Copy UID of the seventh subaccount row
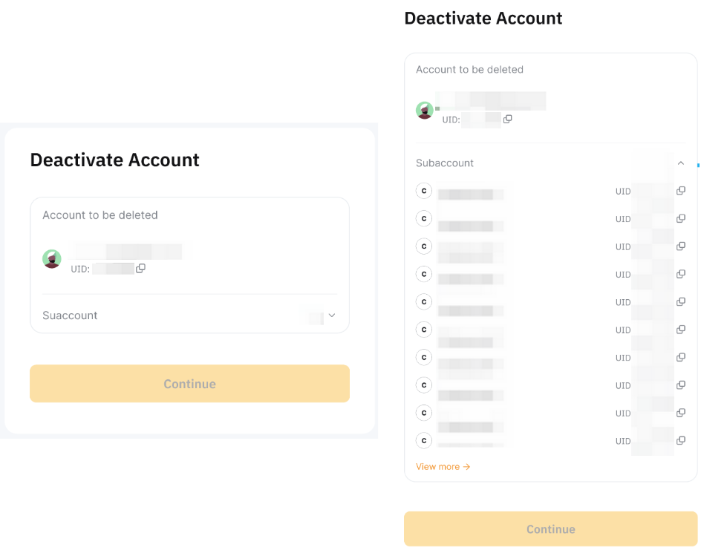 point(681,357)
